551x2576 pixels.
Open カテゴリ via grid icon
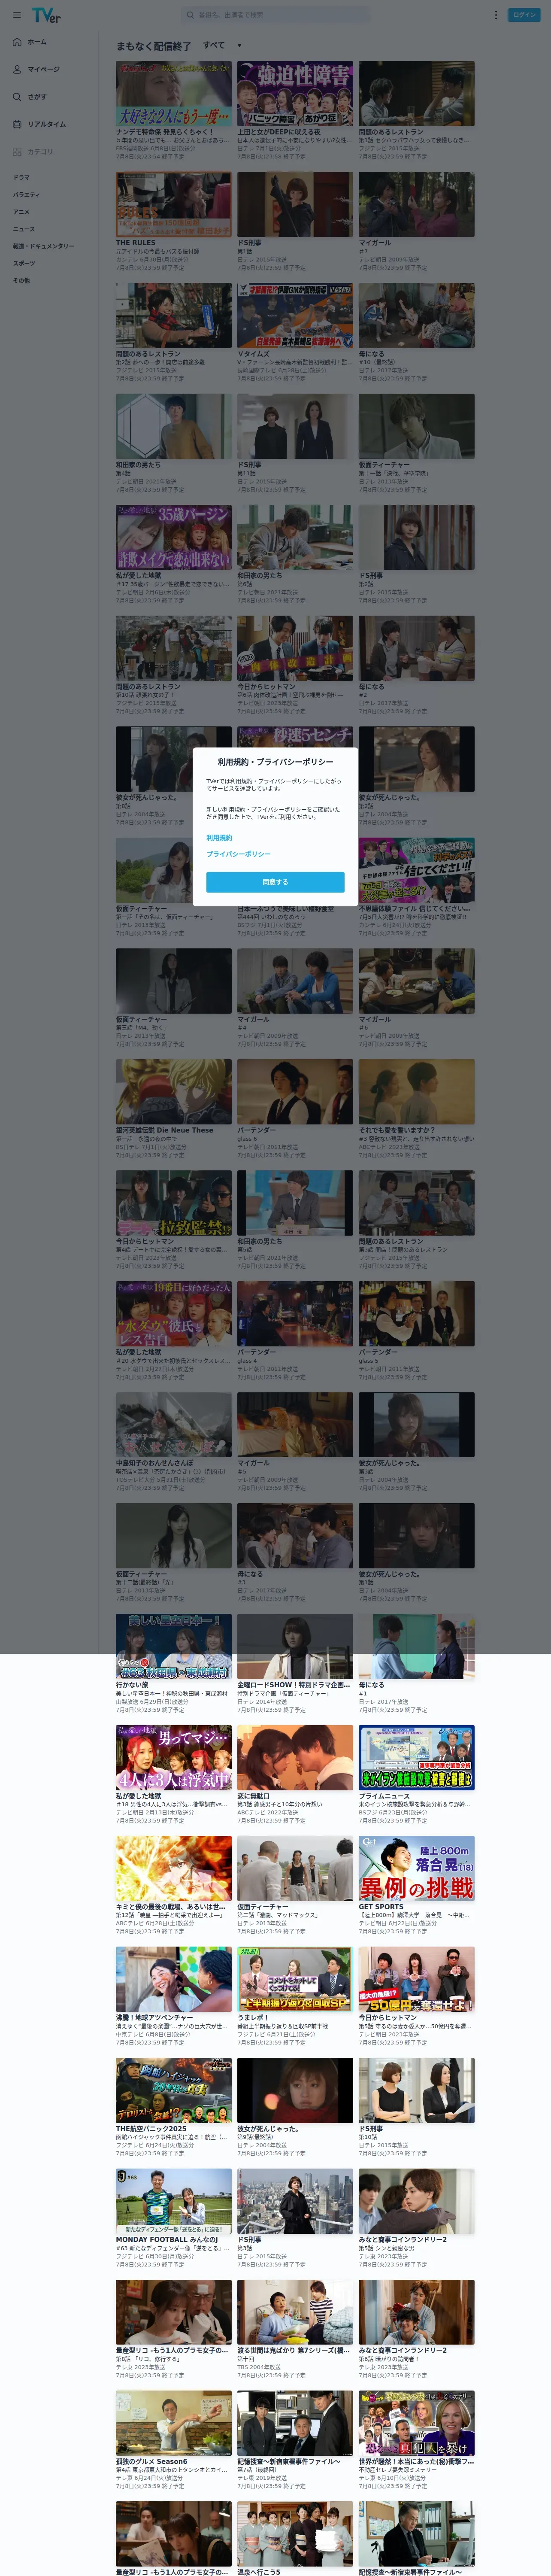tap(17, 152)
